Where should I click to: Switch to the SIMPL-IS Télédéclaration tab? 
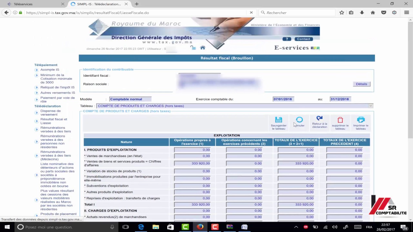pyautogui.click(x=99, y=4)
